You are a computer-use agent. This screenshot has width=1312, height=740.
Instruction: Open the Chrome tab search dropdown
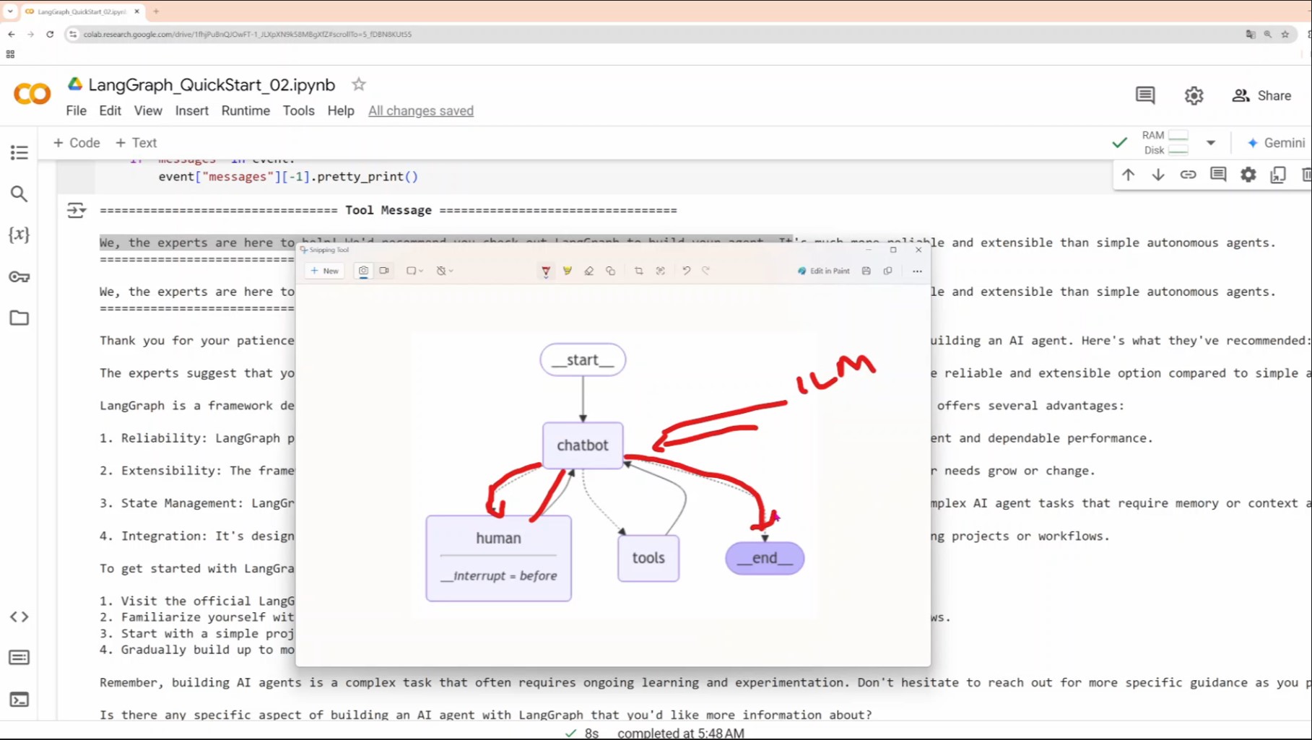pyautogui.click(x=10, y=12)
